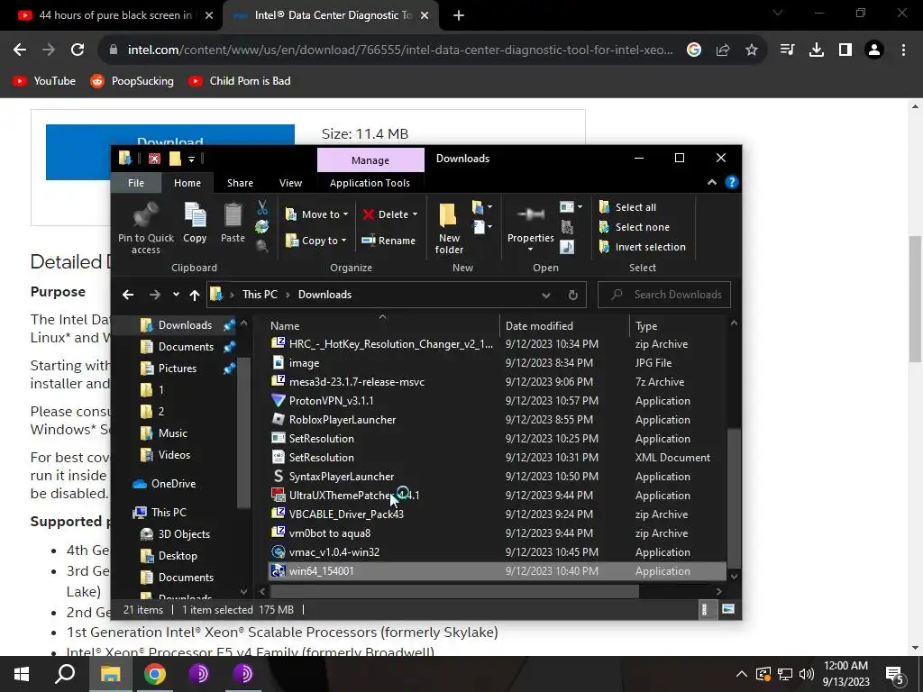This screenshot has height=692, width=923.
Task: Select vmac_v1.0.4-win32 file
Action: pyautogui.click(x=497, y=552)
